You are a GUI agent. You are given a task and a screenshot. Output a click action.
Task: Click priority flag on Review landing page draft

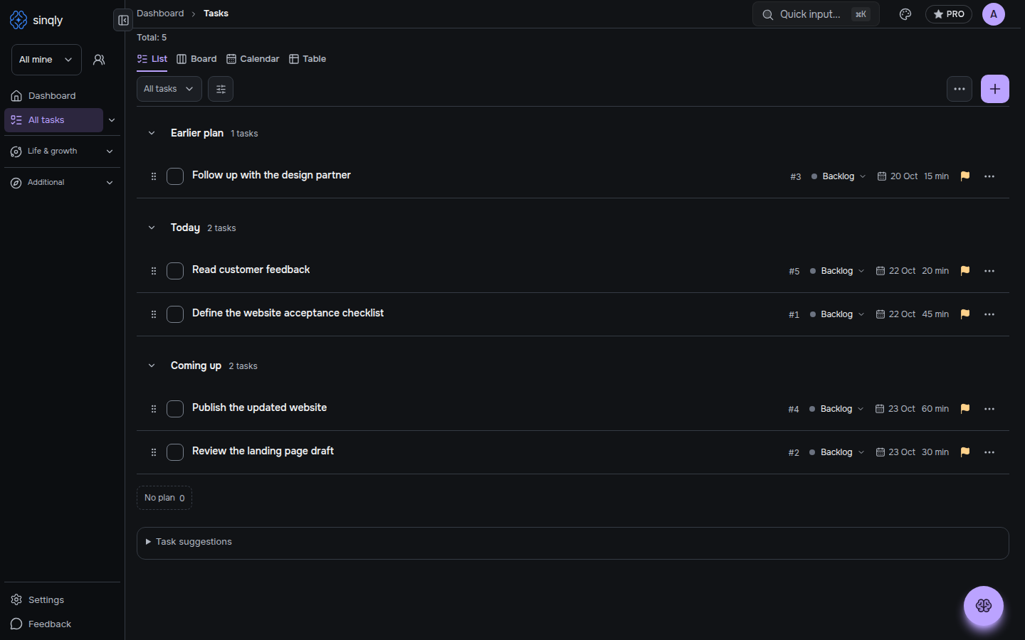965,452
